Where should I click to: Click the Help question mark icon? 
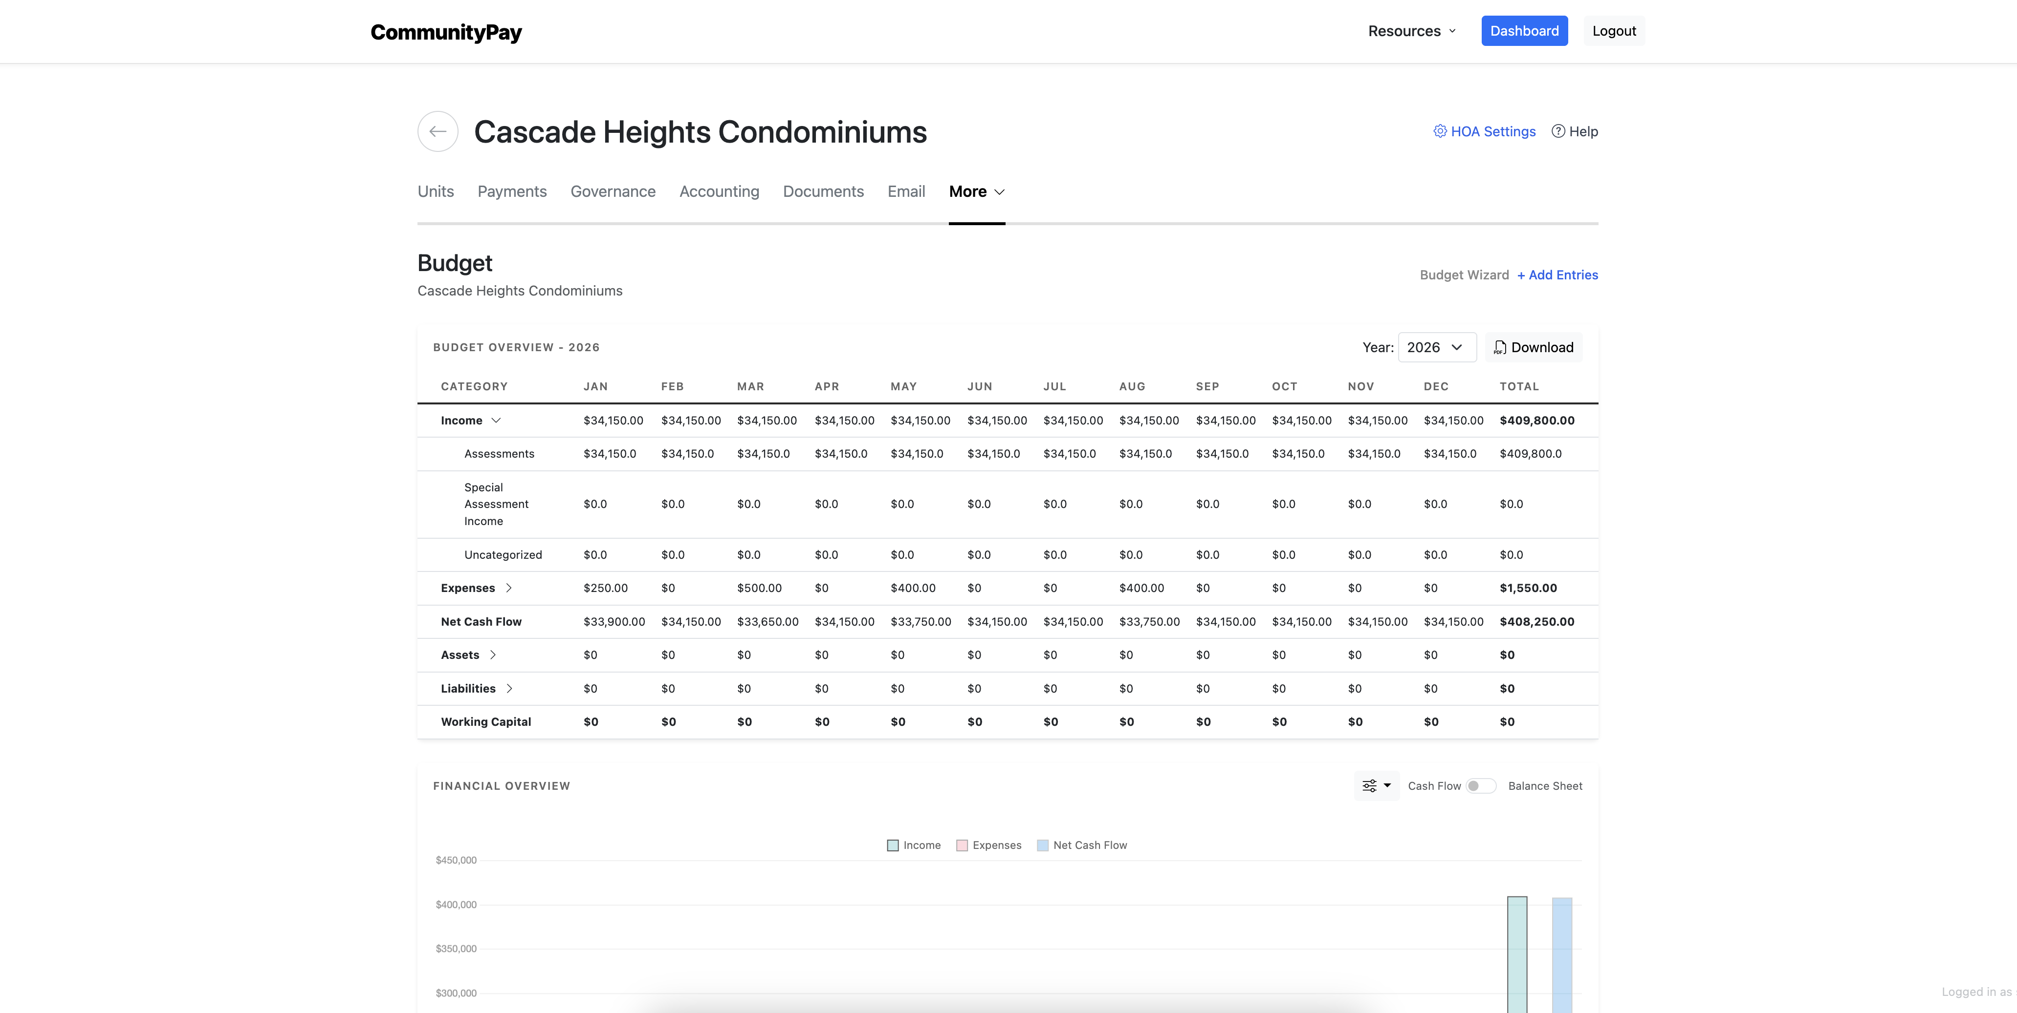[x=1558, y=131]
